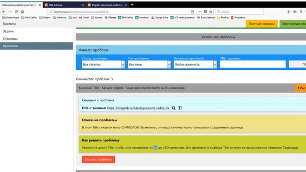This screenshot has height=172, width=306.
Task: Click the filter apply button beside URL field
Action: pyautogui.click(x=297, y=64)
